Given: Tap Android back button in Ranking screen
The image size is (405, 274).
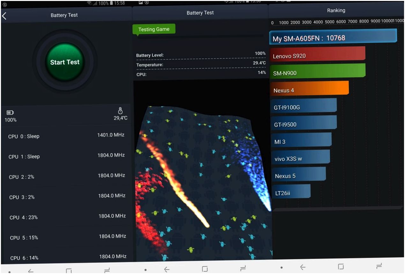Looking at the screenshot, I should click(303, 267).
